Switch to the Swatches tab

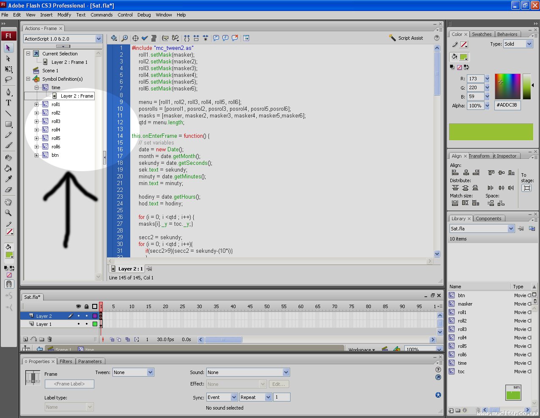(482, 34)
